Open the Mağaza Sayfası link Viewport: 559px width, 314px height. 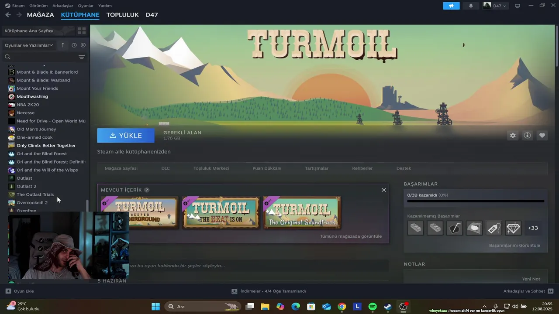click(121, 168)
